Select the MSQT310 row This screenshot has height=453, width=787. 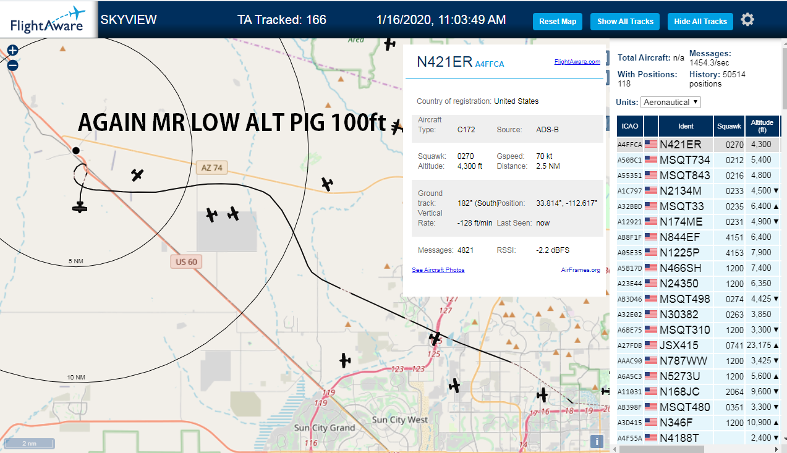[699, 330]
